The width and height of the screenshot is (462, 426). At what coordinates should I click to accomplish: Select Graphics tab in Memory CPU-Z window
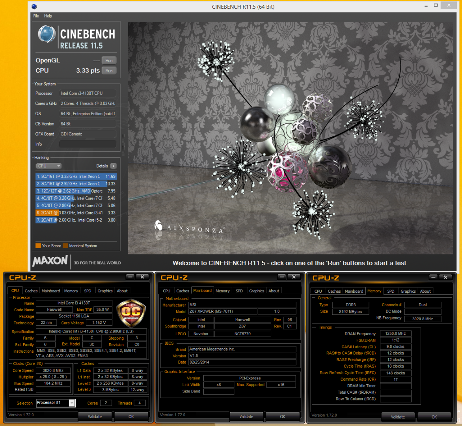click(x=408, y=291)
